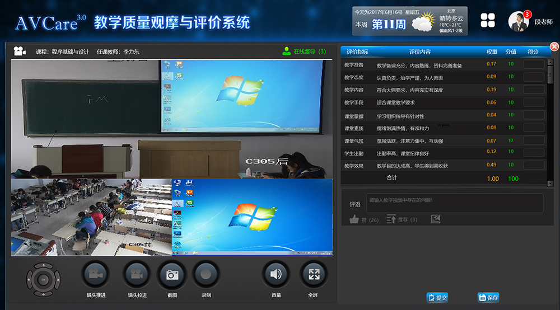Click the down arrow of evaluation scrollbar
560x310 pixels.
coord(550,184)
